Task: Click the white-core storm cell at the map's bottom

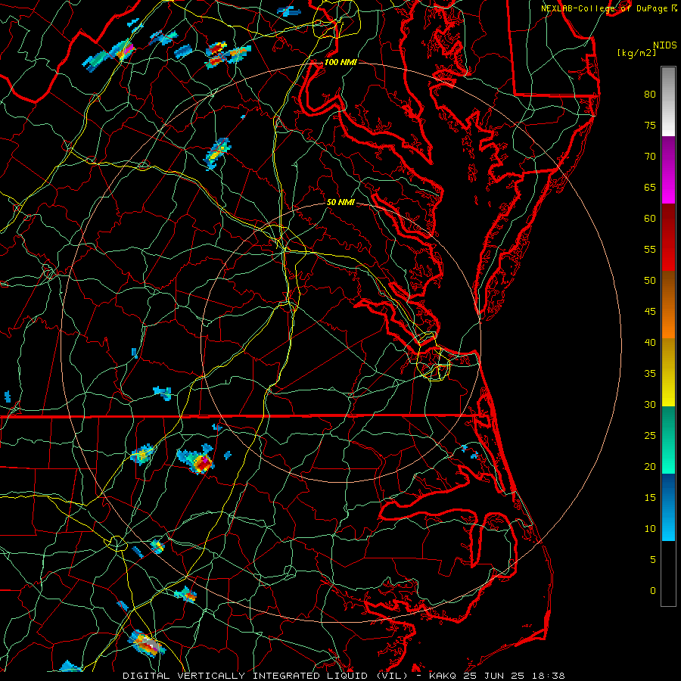Action: click(147, 644)
